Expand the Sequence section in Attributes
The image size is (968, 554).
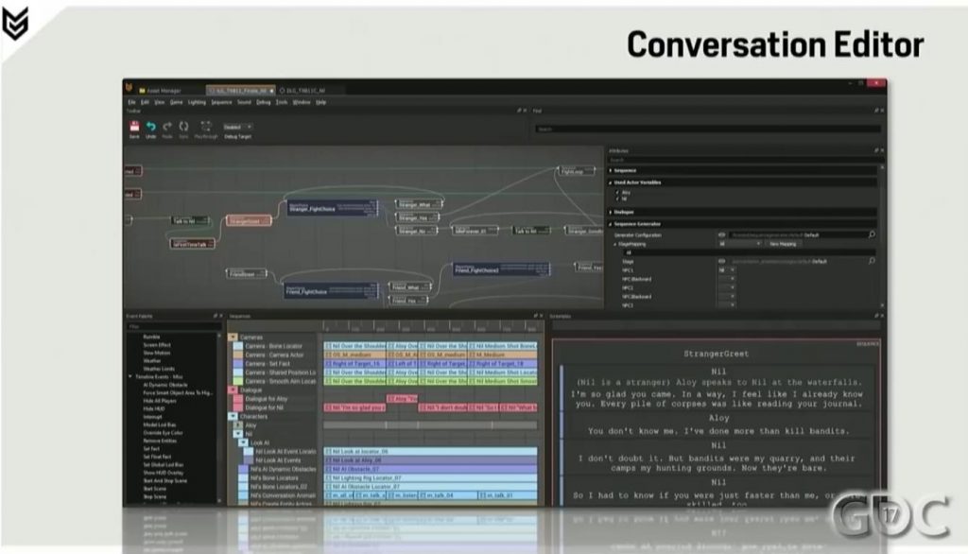coord(611,170)
